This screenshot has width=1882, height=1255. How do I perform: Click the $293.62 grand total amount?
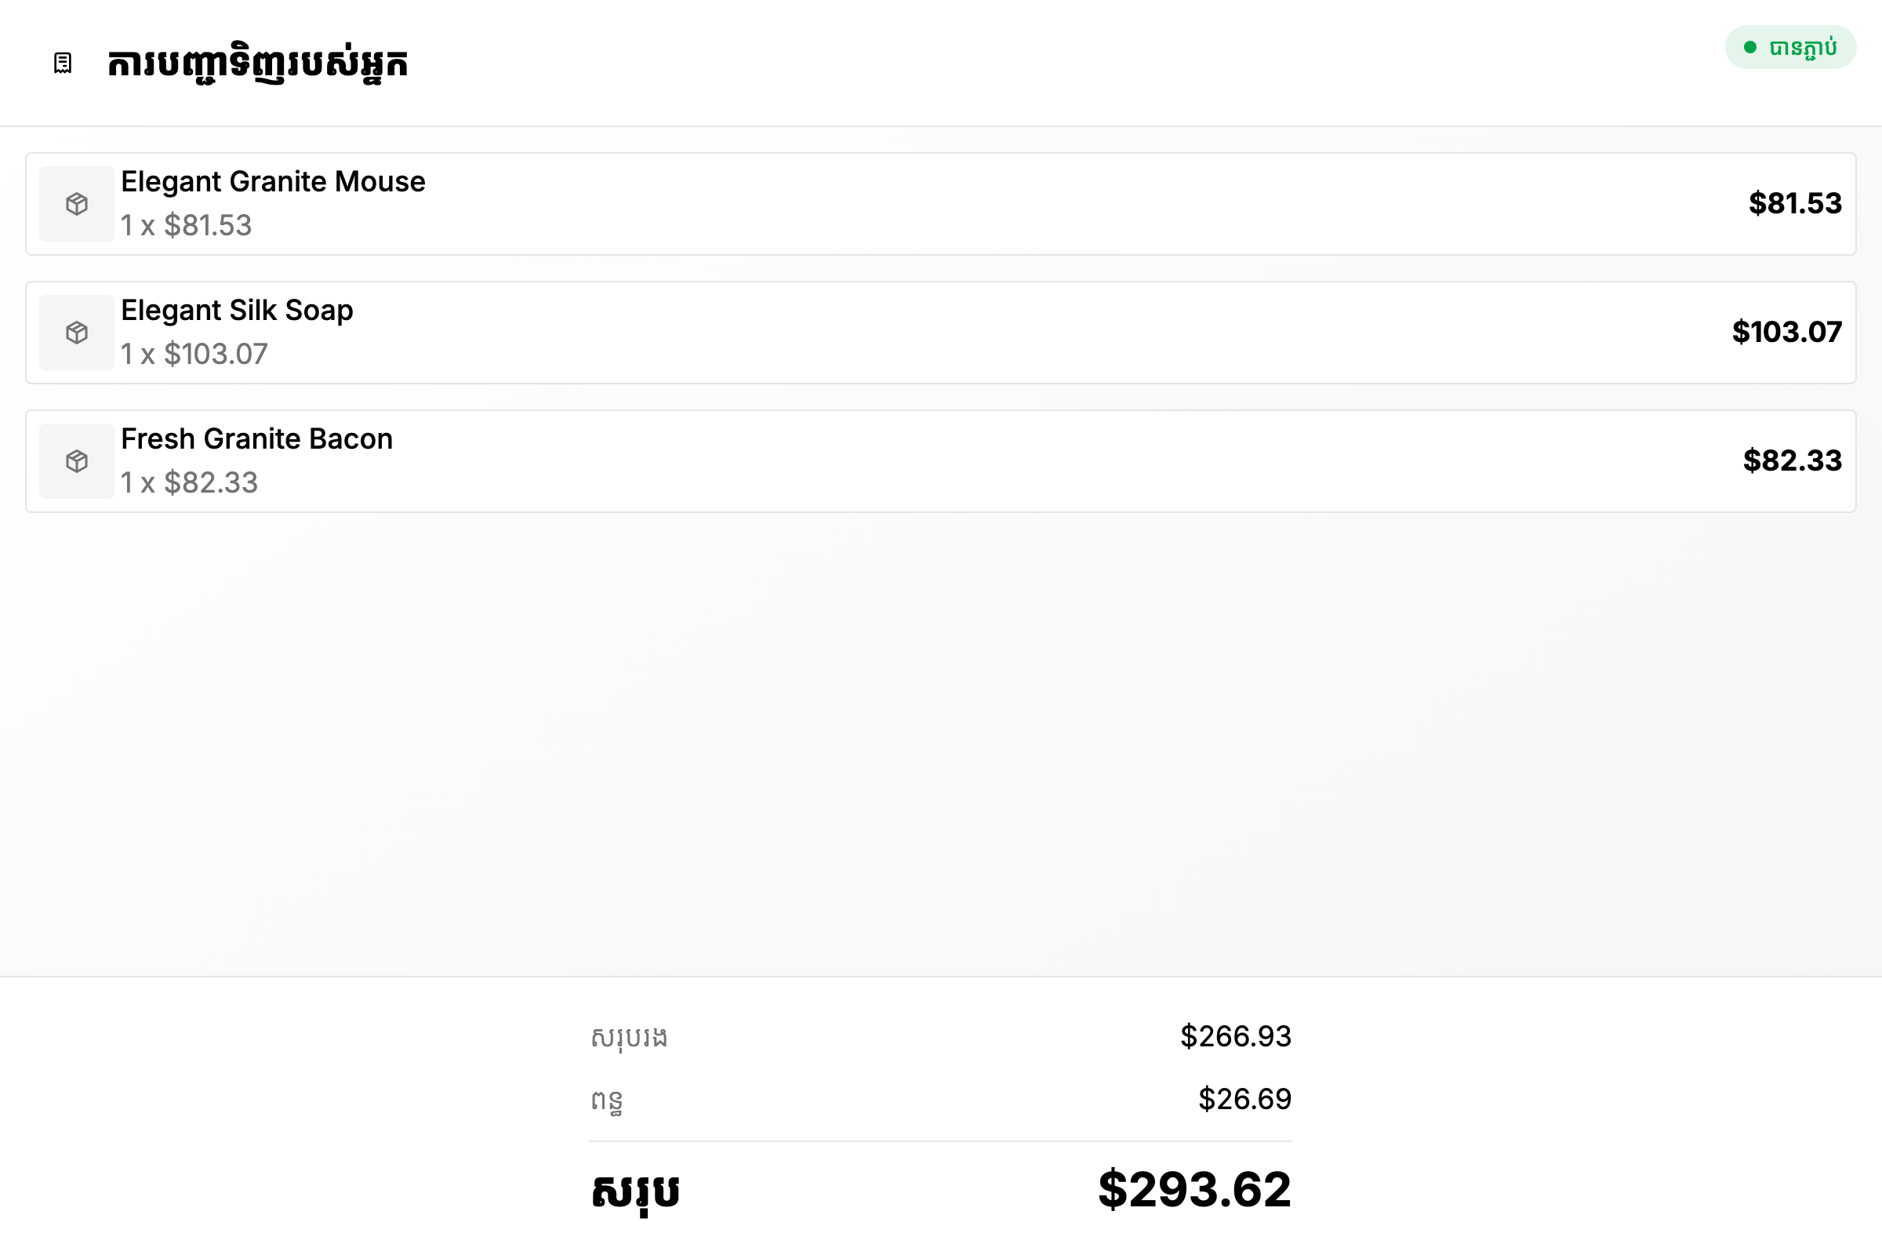pyautogui.click(x=1194, y=1189)
